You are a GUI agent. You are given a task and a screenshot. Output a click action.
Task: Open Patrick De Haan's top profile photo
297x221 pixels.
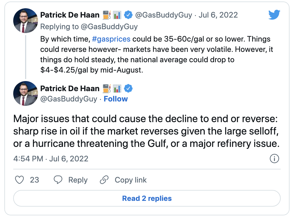(26, 21)
